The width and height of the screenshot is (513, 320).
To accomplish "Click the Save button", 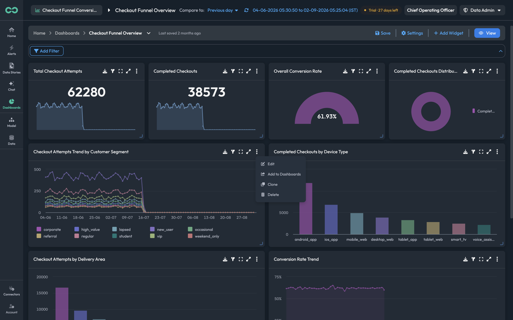I will tap(383, 33).
